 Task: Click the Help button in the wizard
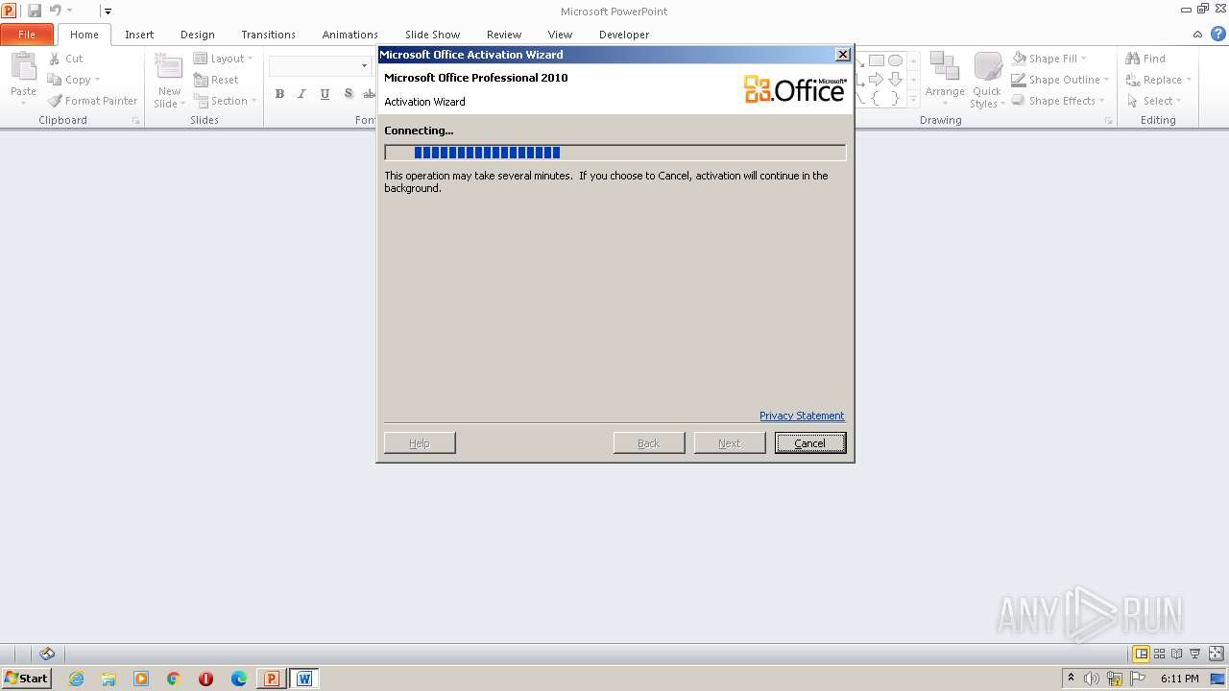click(x=420, y=443)
